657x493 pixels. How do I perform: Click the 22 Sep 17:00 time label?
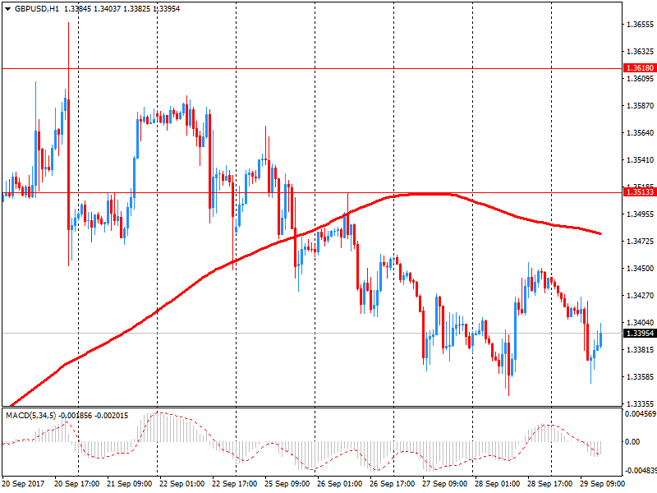[234, 484]
